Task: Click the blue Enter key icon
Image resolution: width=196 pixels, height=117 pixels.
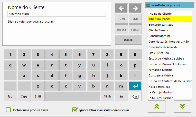Action: click(135, 86)
